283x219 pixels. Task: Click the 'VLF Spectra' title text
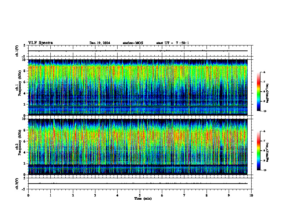[40, 43]
